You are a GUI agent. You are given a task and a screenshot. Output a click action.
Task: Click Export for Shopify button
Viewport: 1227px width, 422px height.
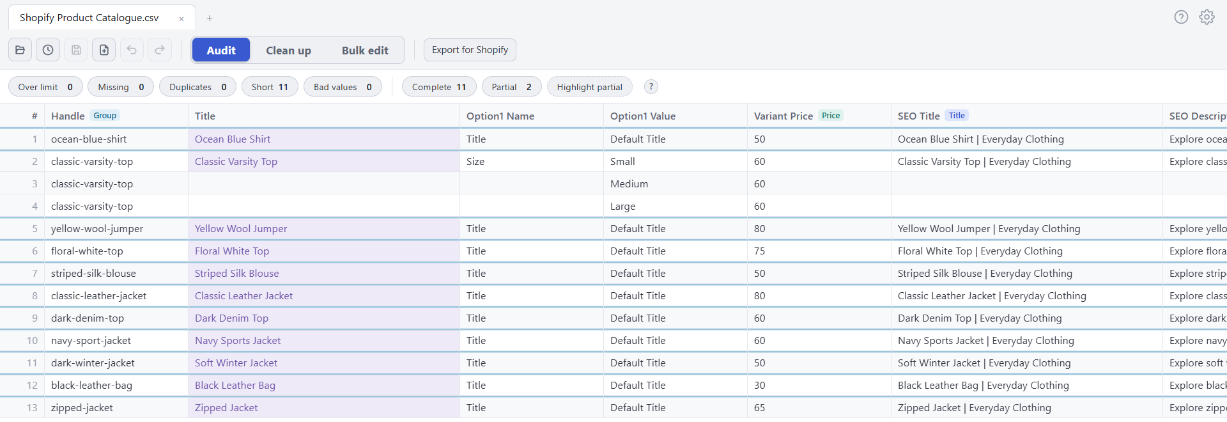click(470, 50)
